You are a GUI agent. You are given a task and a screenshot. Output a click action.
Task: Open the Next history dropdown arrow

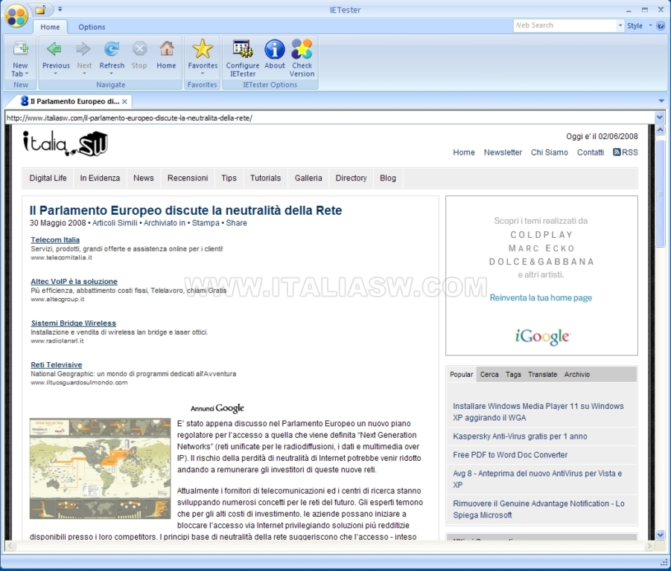click(x=84, y=74)
